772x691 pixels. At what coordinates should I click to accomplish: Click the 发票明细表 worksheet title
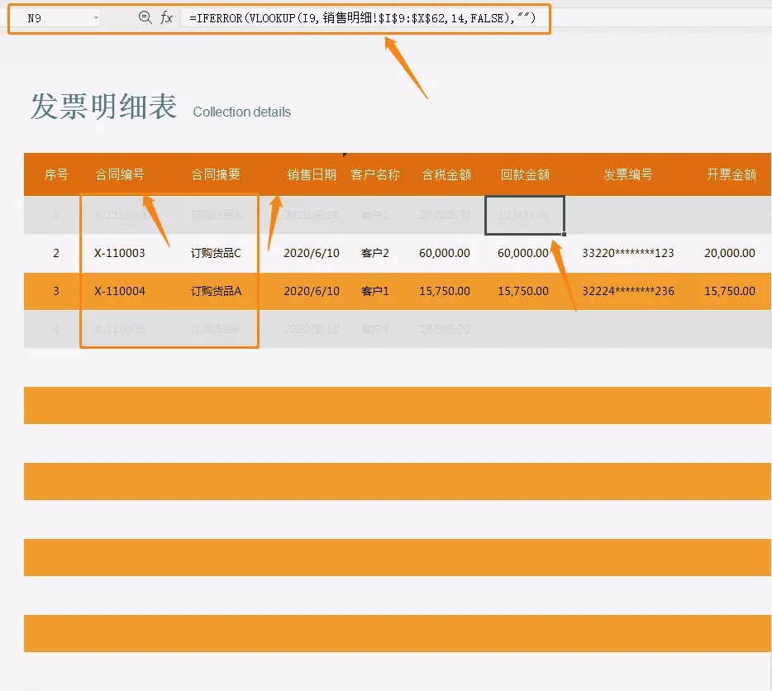point(102,107)
